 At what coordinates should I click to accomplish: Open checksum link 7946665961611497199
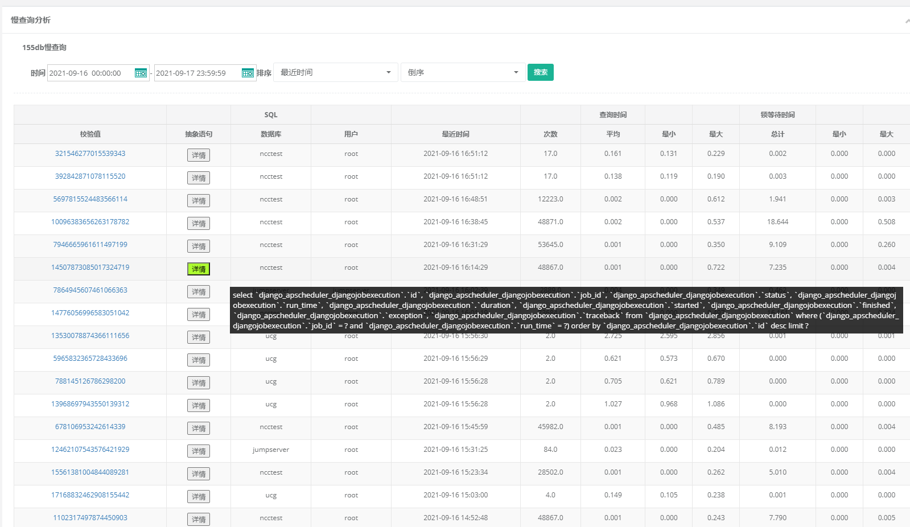pyautogui.click(x=90, y=245)
